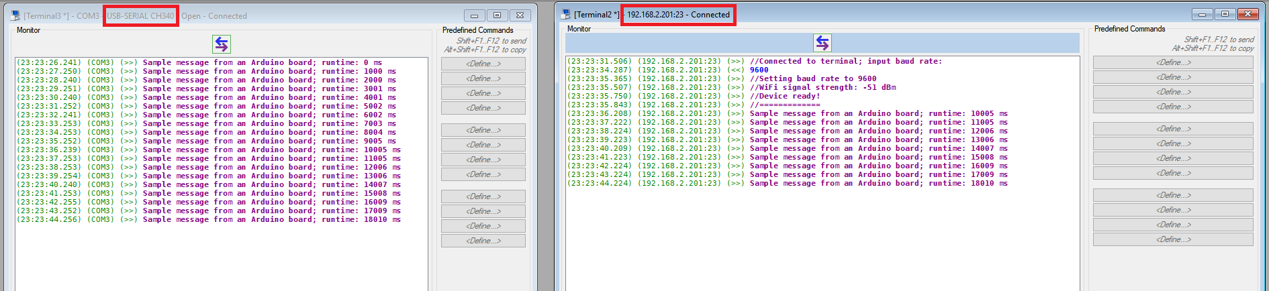The height and width of the screenshot is (291, 1269).
Task: Click the swap-arrows icon in Terminal3 monitor
Action: pyautogui.click(x=222, y=44)
